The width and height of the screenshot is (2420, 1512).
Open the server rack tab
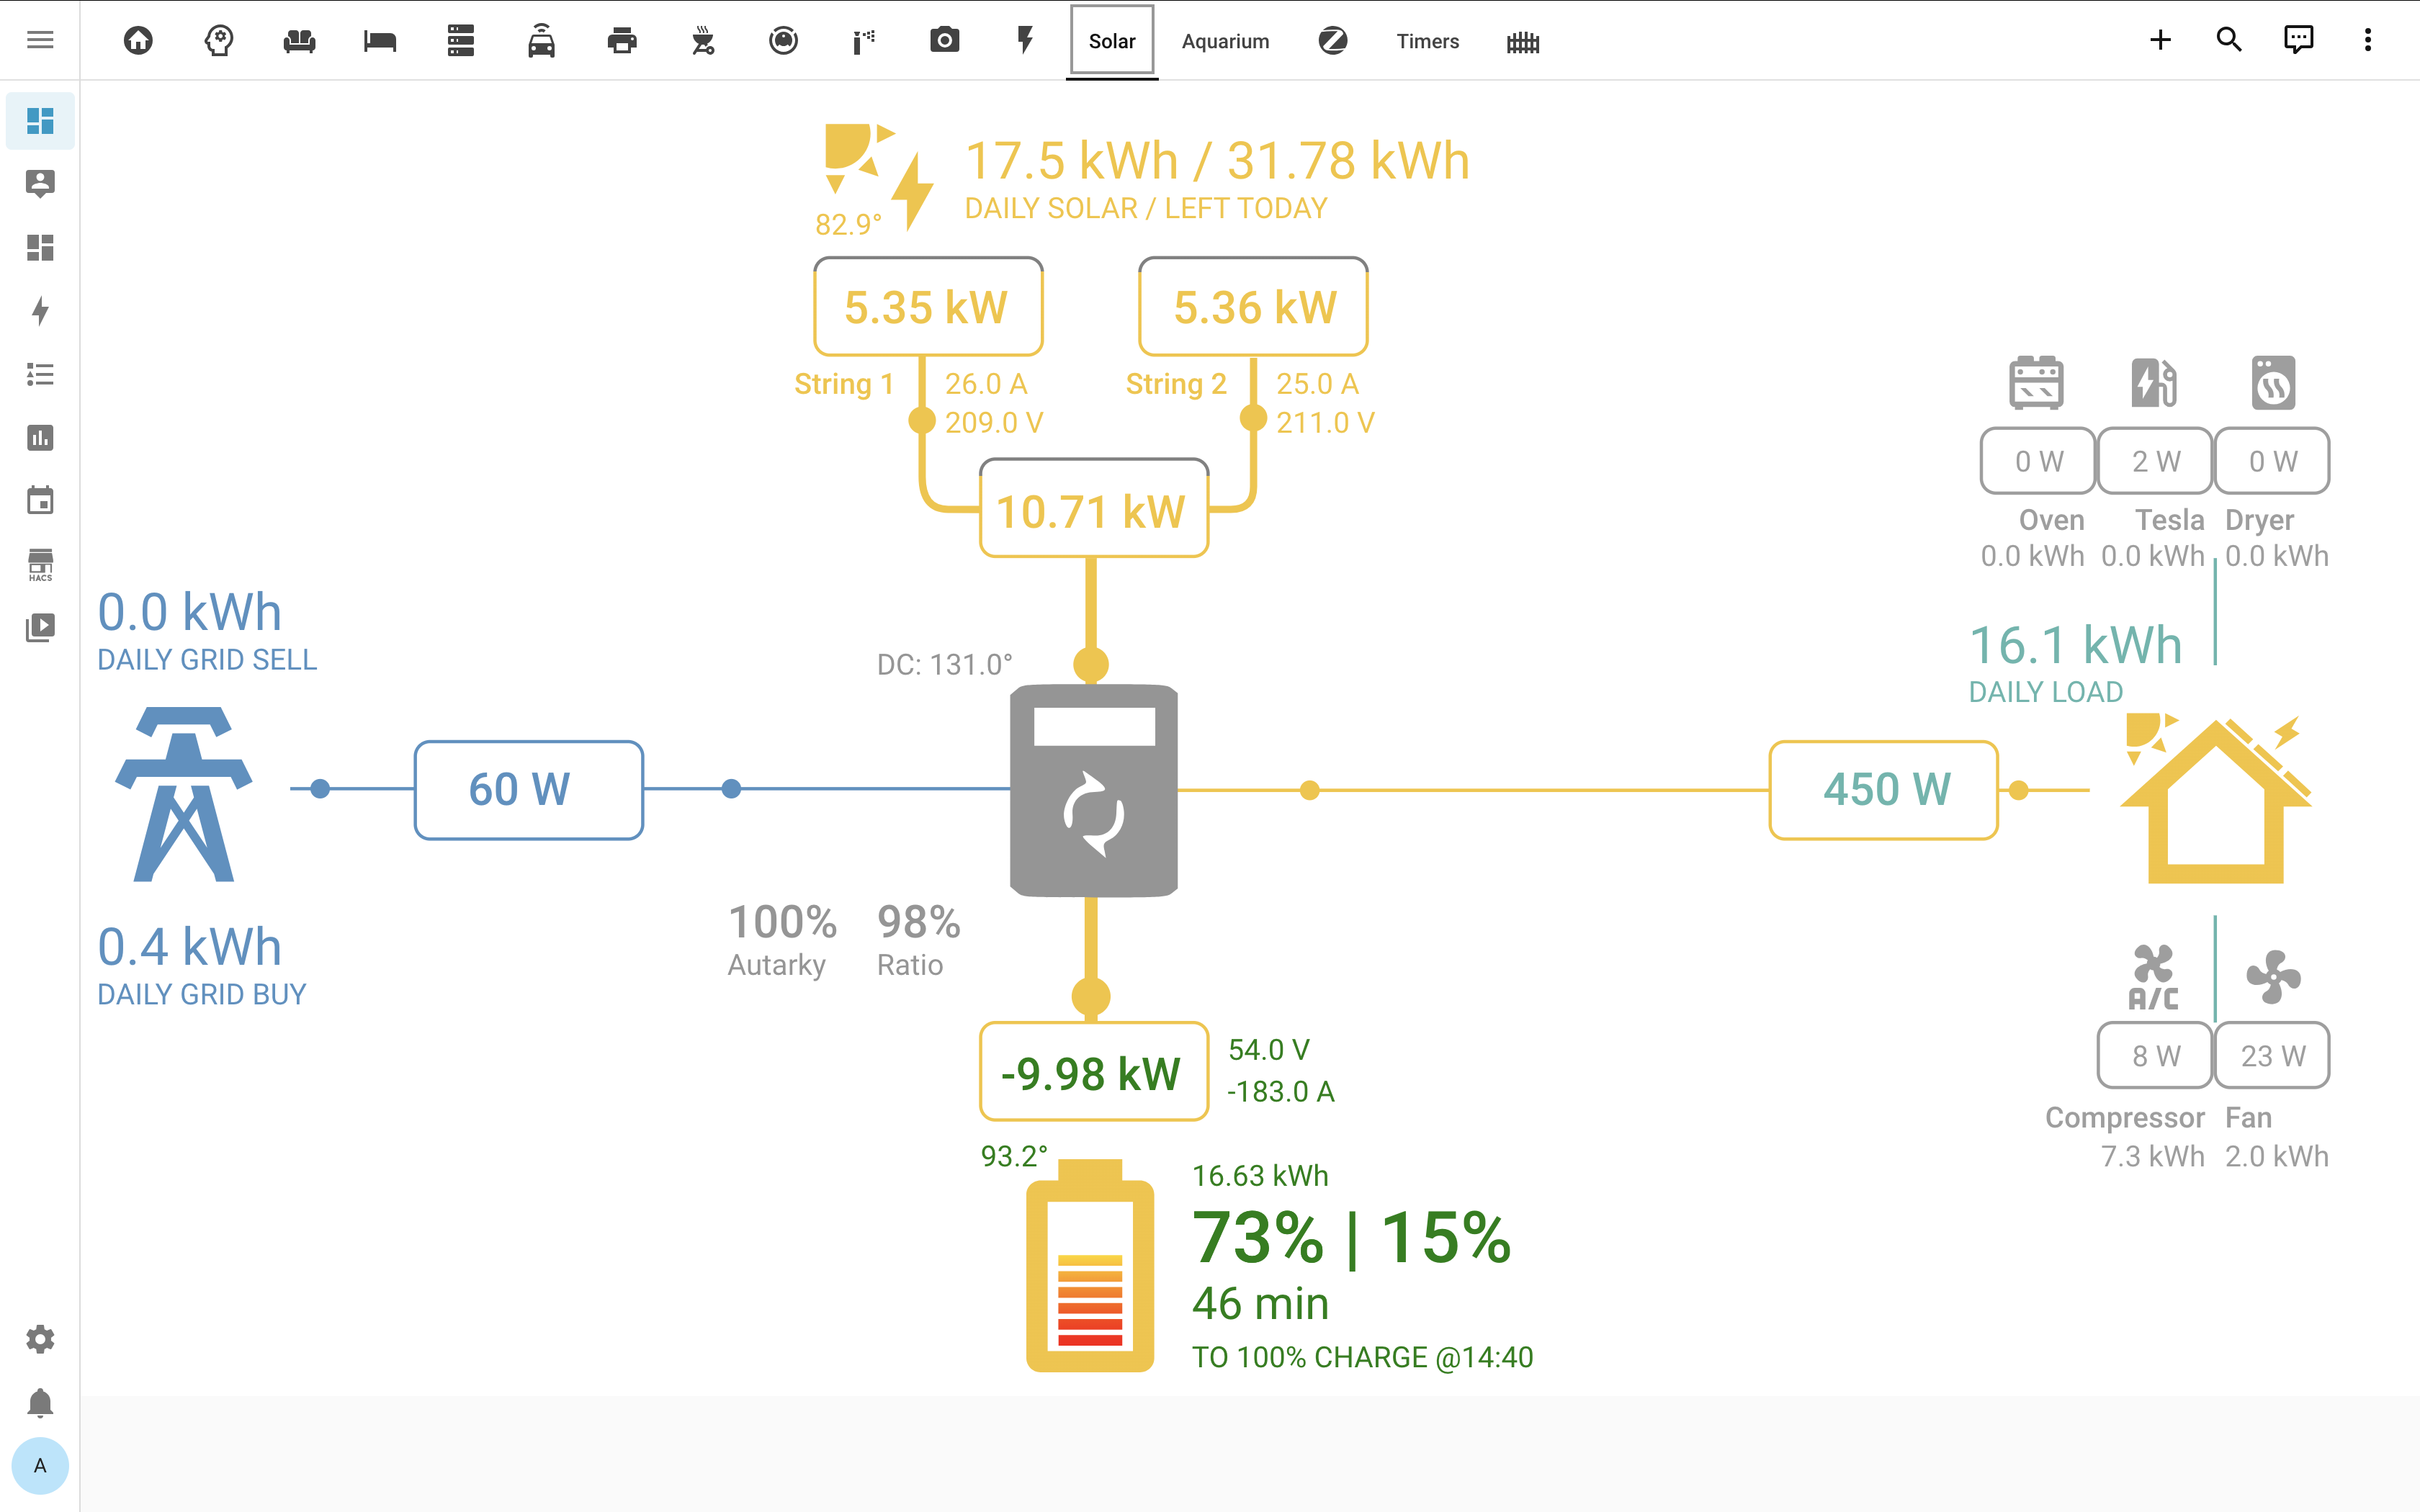pos(461,40)
